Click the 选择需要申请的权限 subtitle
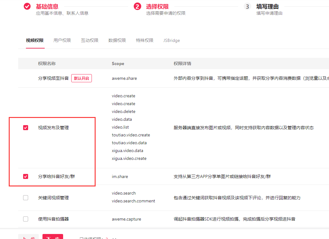329x239 pixels. [166, 13]
